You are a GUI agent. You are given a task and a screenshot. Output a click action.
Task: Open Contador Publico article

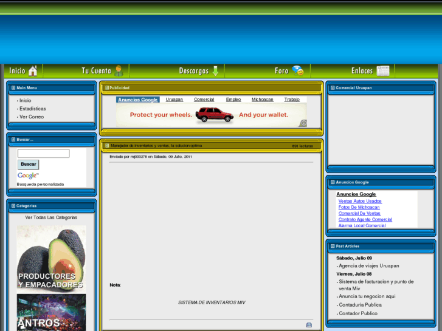coord(358,313)
